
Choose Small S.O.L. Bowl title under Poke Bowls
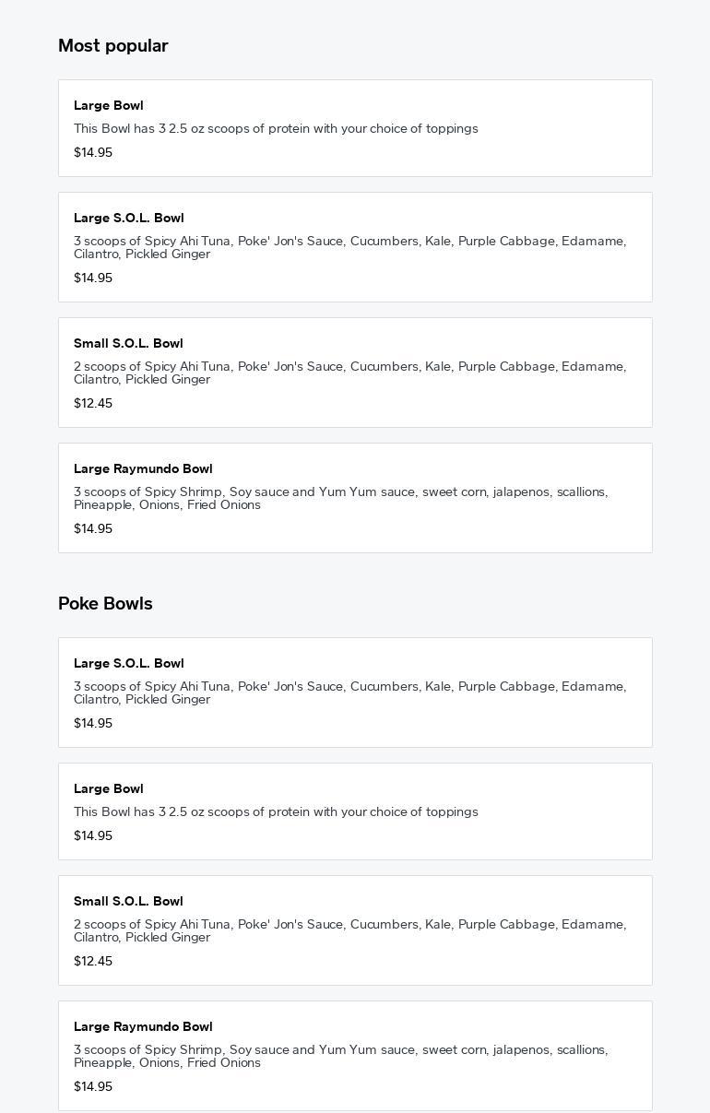coord(128,902)
